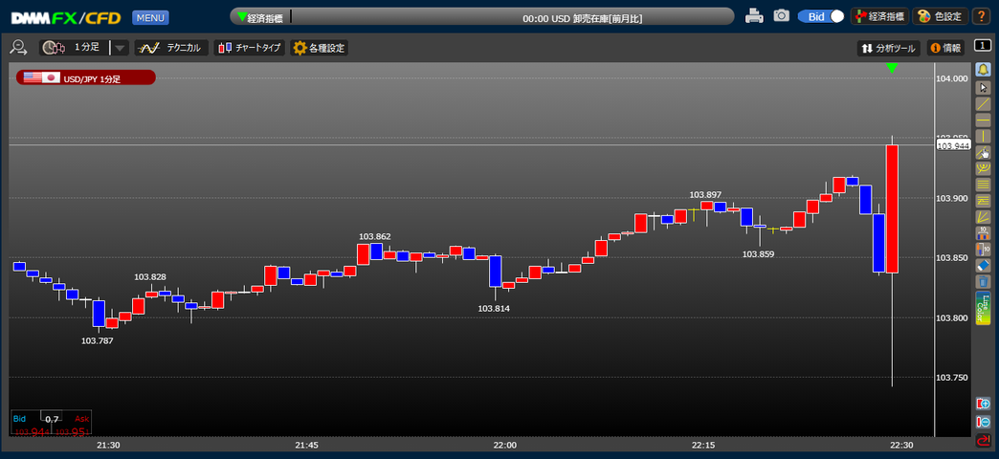Click the 0.7 spread value
This screenshot has height=459, width=999.
pos(53,419)
